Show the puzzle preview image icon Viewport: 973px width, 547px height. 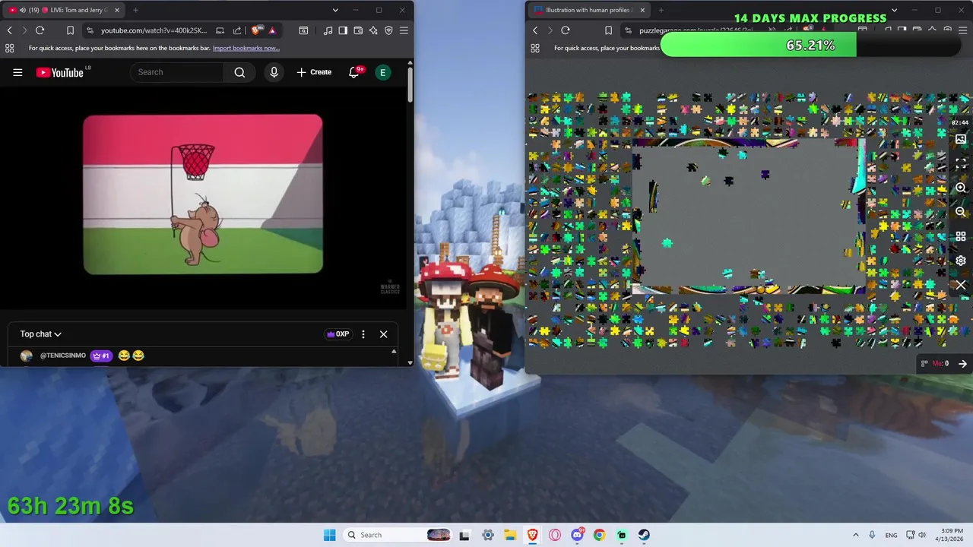(x=961, y=140)
